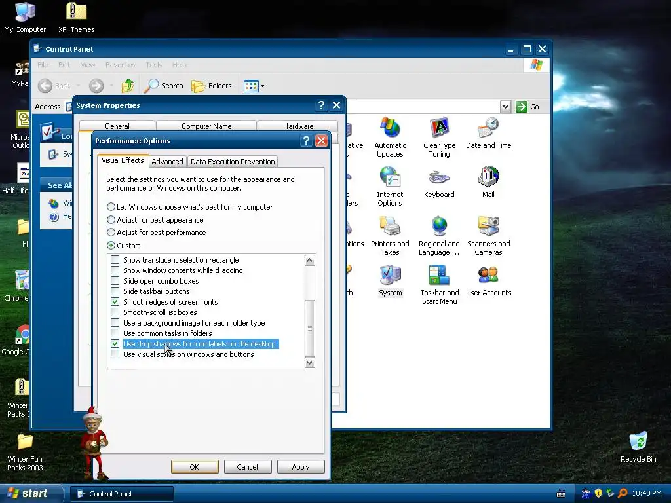The width and height of the screenshot is (671, 503).
Task: Open the Hardware tab in System Properties
Action: point(298,126)
